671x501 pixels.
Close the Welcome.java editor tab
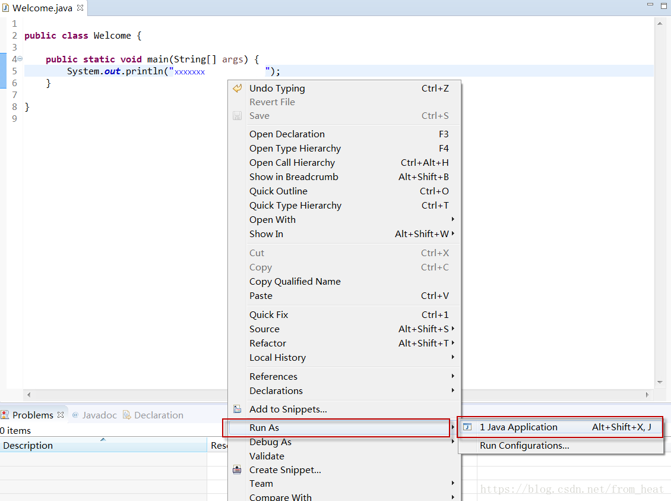(80, 8)
